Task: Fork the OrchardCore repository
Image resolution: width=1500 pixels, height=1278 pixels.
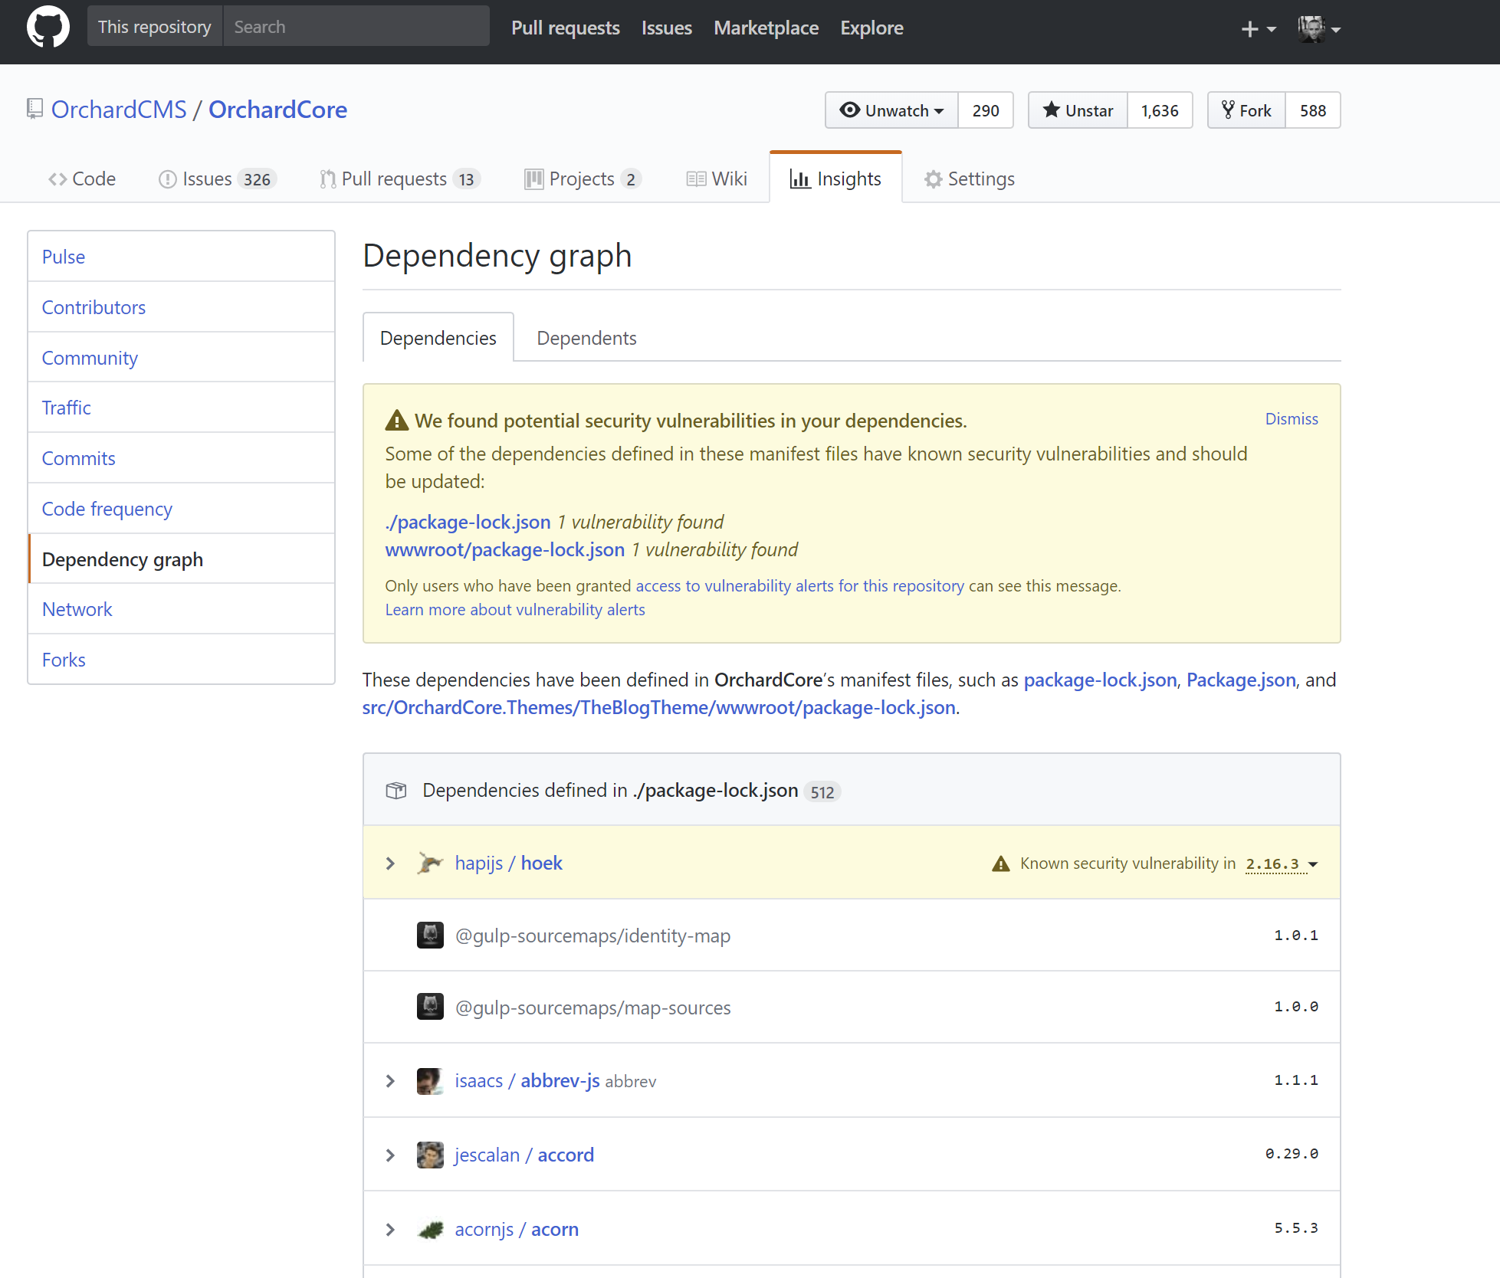Action: [x=1246, y=110]
